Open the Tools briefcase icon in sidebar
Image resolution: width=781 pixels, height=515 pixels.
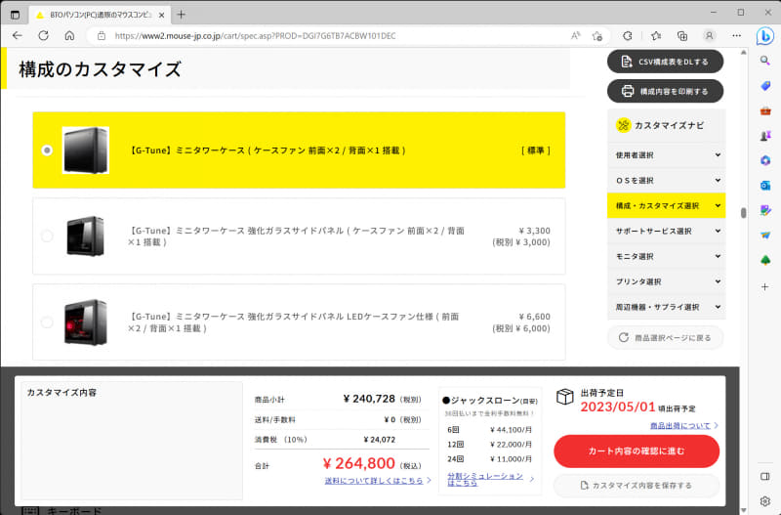pyautogui.click(x=765, y=110)
